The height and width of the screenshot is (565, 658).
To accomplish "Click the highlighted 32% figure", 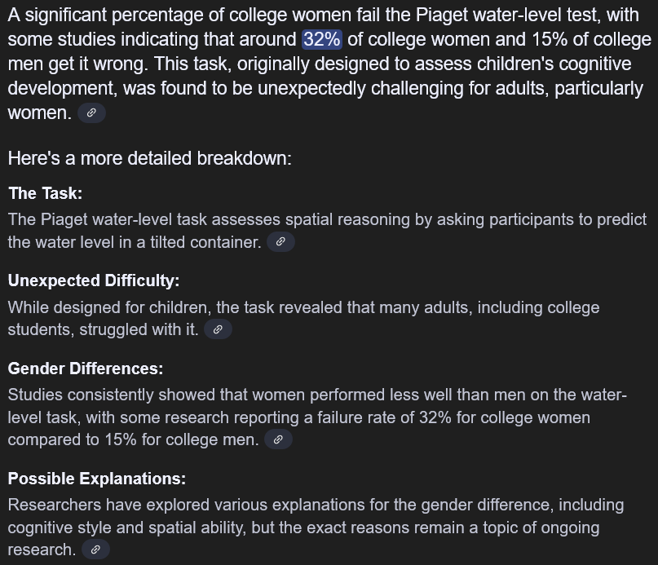I will [x=322, y=39].
